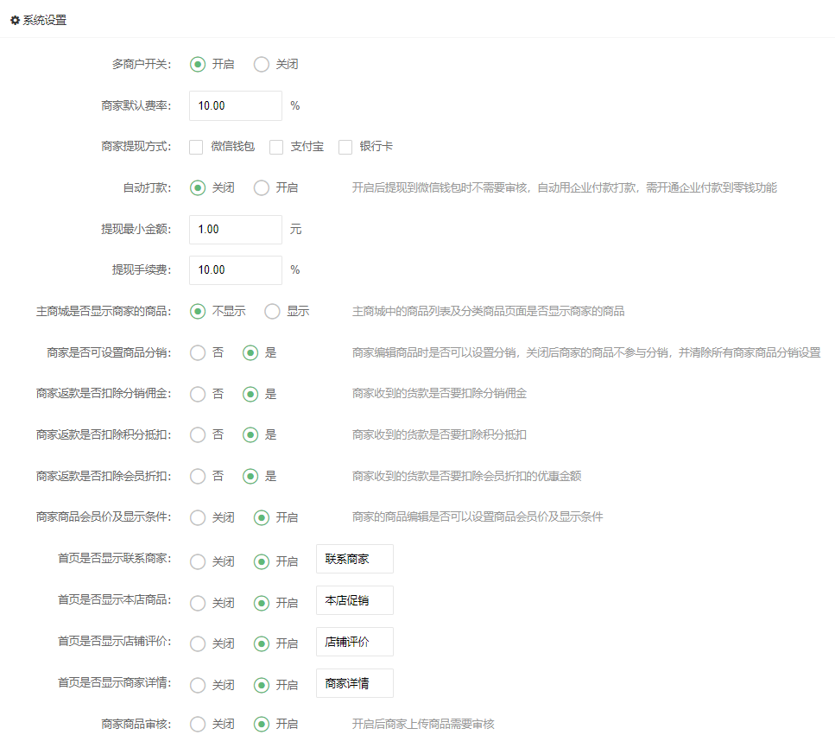Screen dimensions: 835x735
Task: Switch 商家商品审核 to 关闭
Action: (x=198, y=724)
